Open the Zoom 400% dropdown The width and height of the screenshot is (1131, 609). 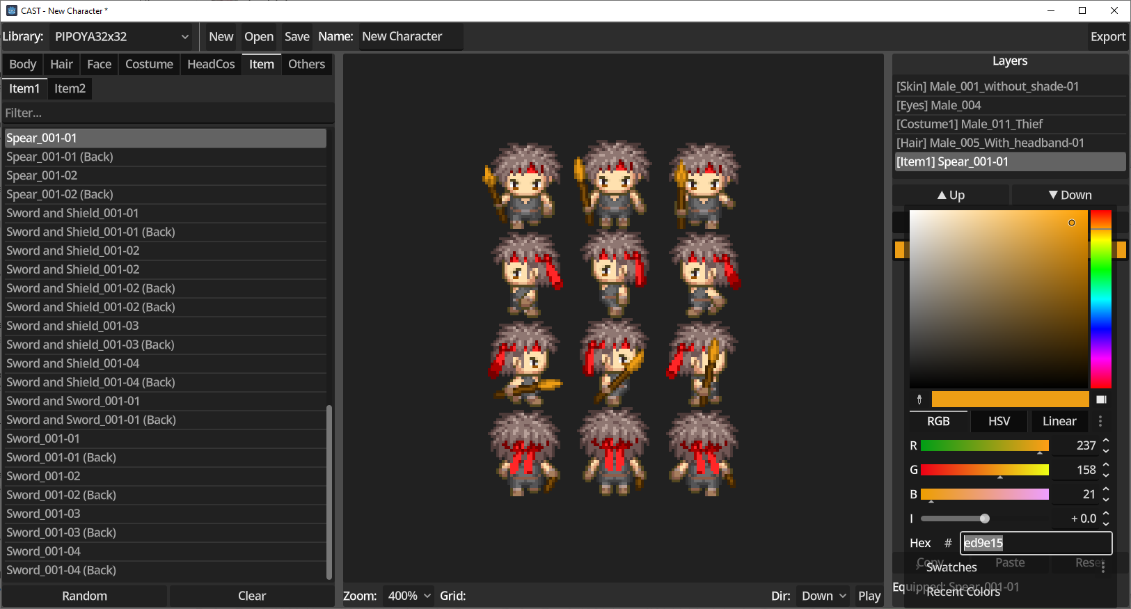409,596
